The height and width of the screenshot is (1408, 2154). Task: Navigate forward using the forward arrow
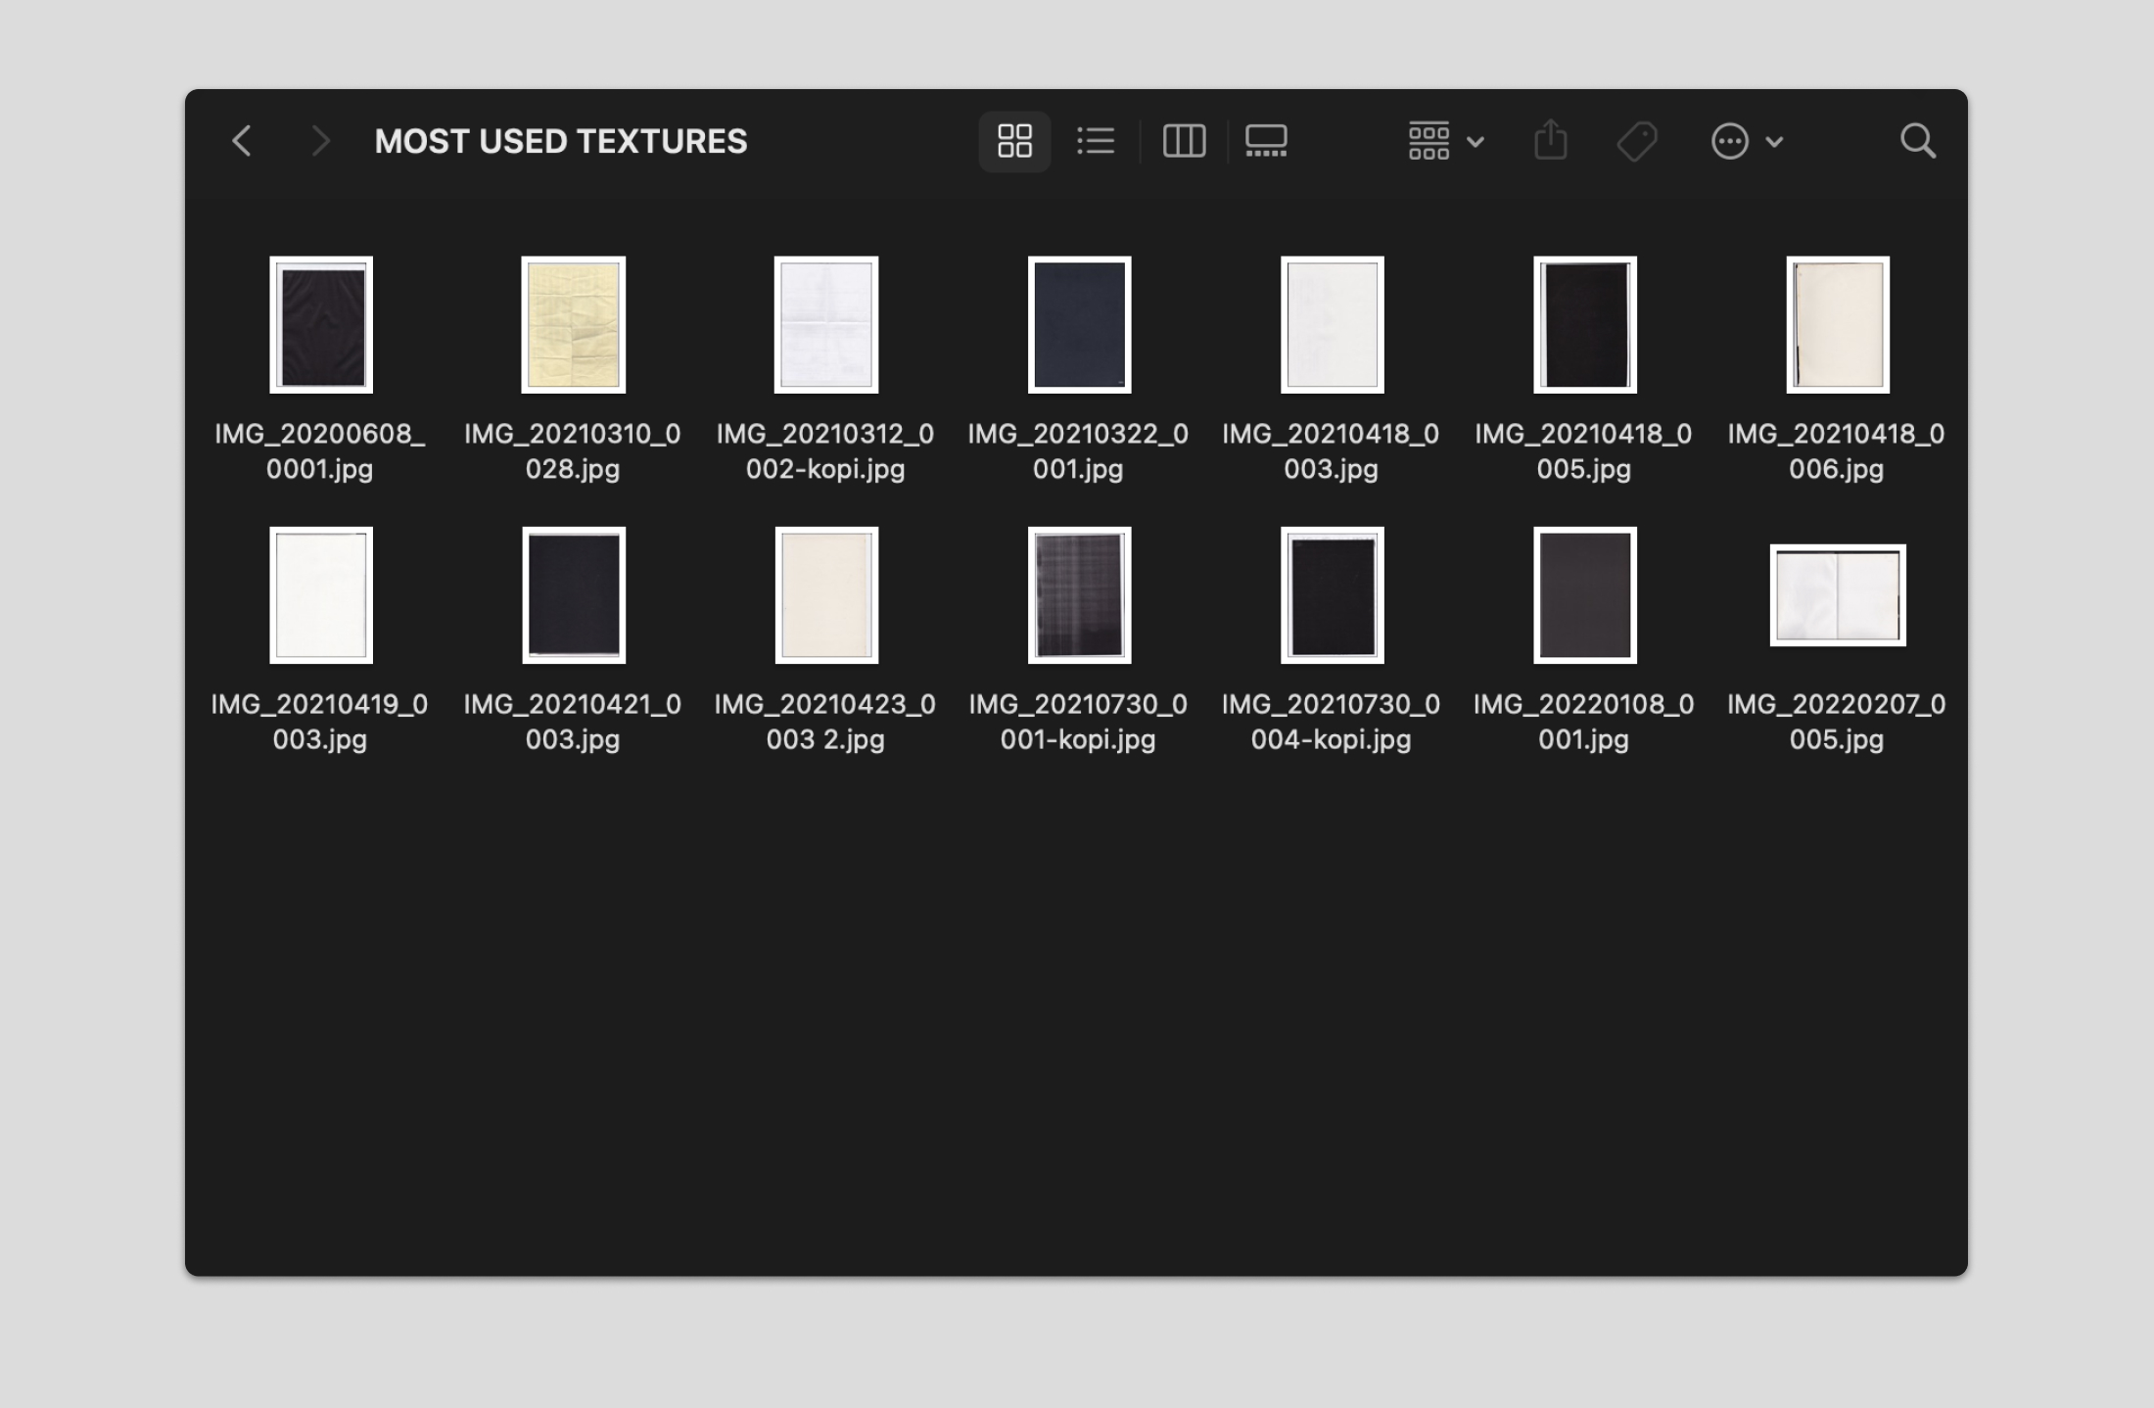tap(320, 141)
